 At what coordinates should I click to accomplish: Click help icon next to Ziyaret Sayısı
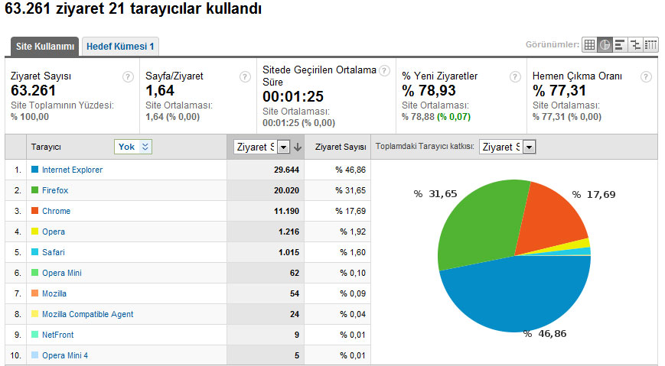click(128, 76)
